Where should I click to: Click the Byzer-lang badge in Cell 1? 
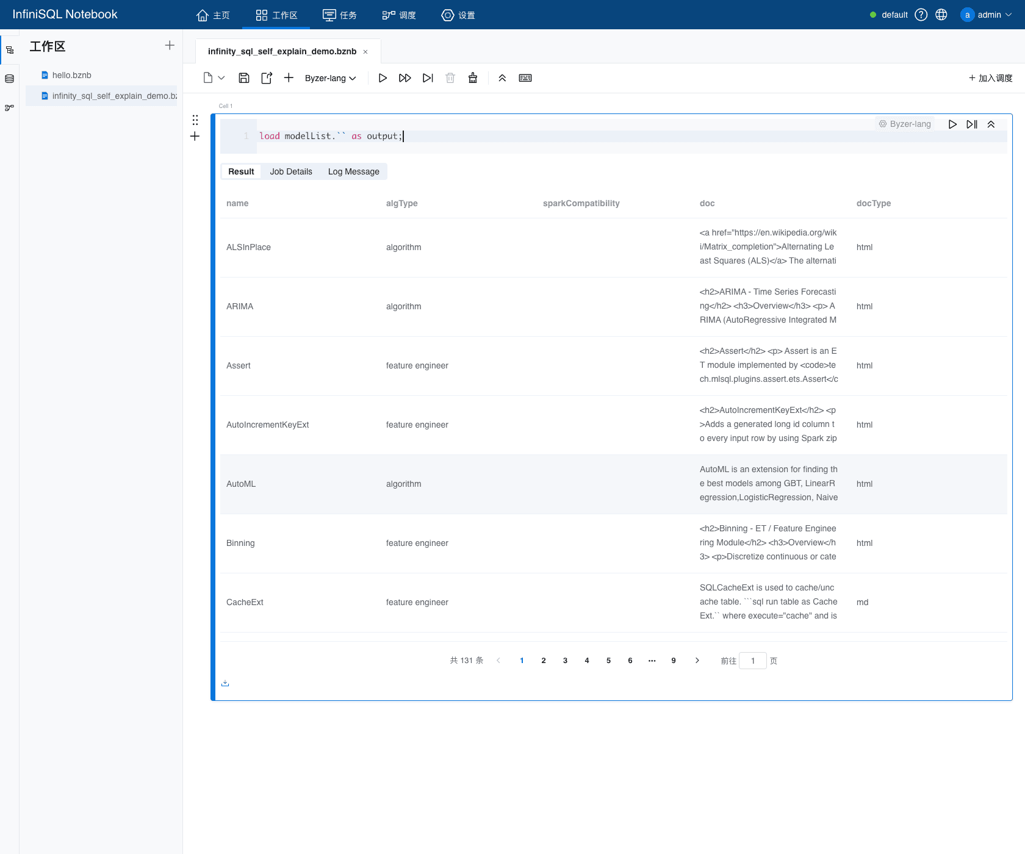tap(905, 124)
